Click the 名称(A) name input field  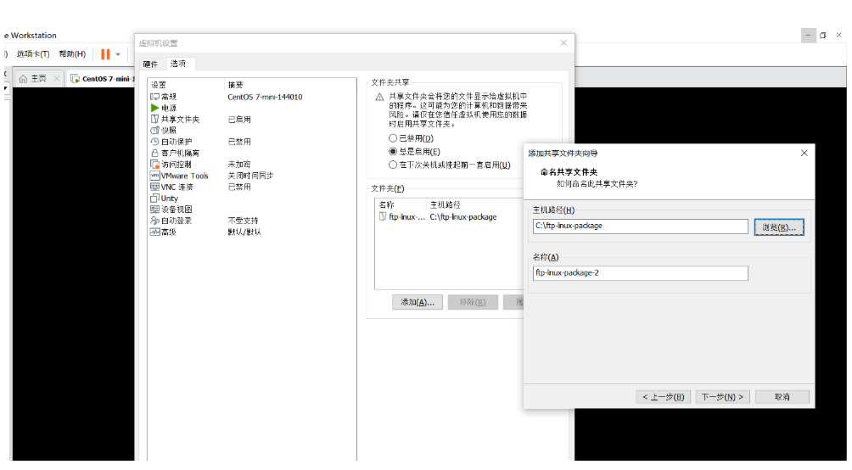tap(640, 273)
